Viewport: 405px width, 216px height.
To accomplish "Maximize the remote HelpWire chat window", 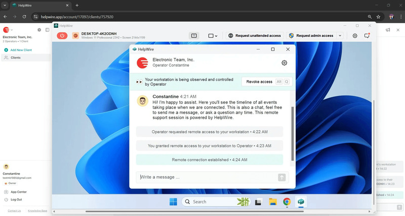I will tap(273, 49).
